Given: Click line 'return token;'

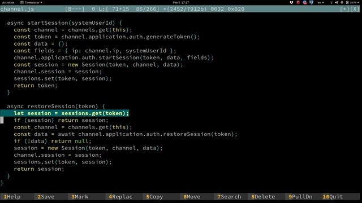Looking at the screenshot, I should pos(36,85).
